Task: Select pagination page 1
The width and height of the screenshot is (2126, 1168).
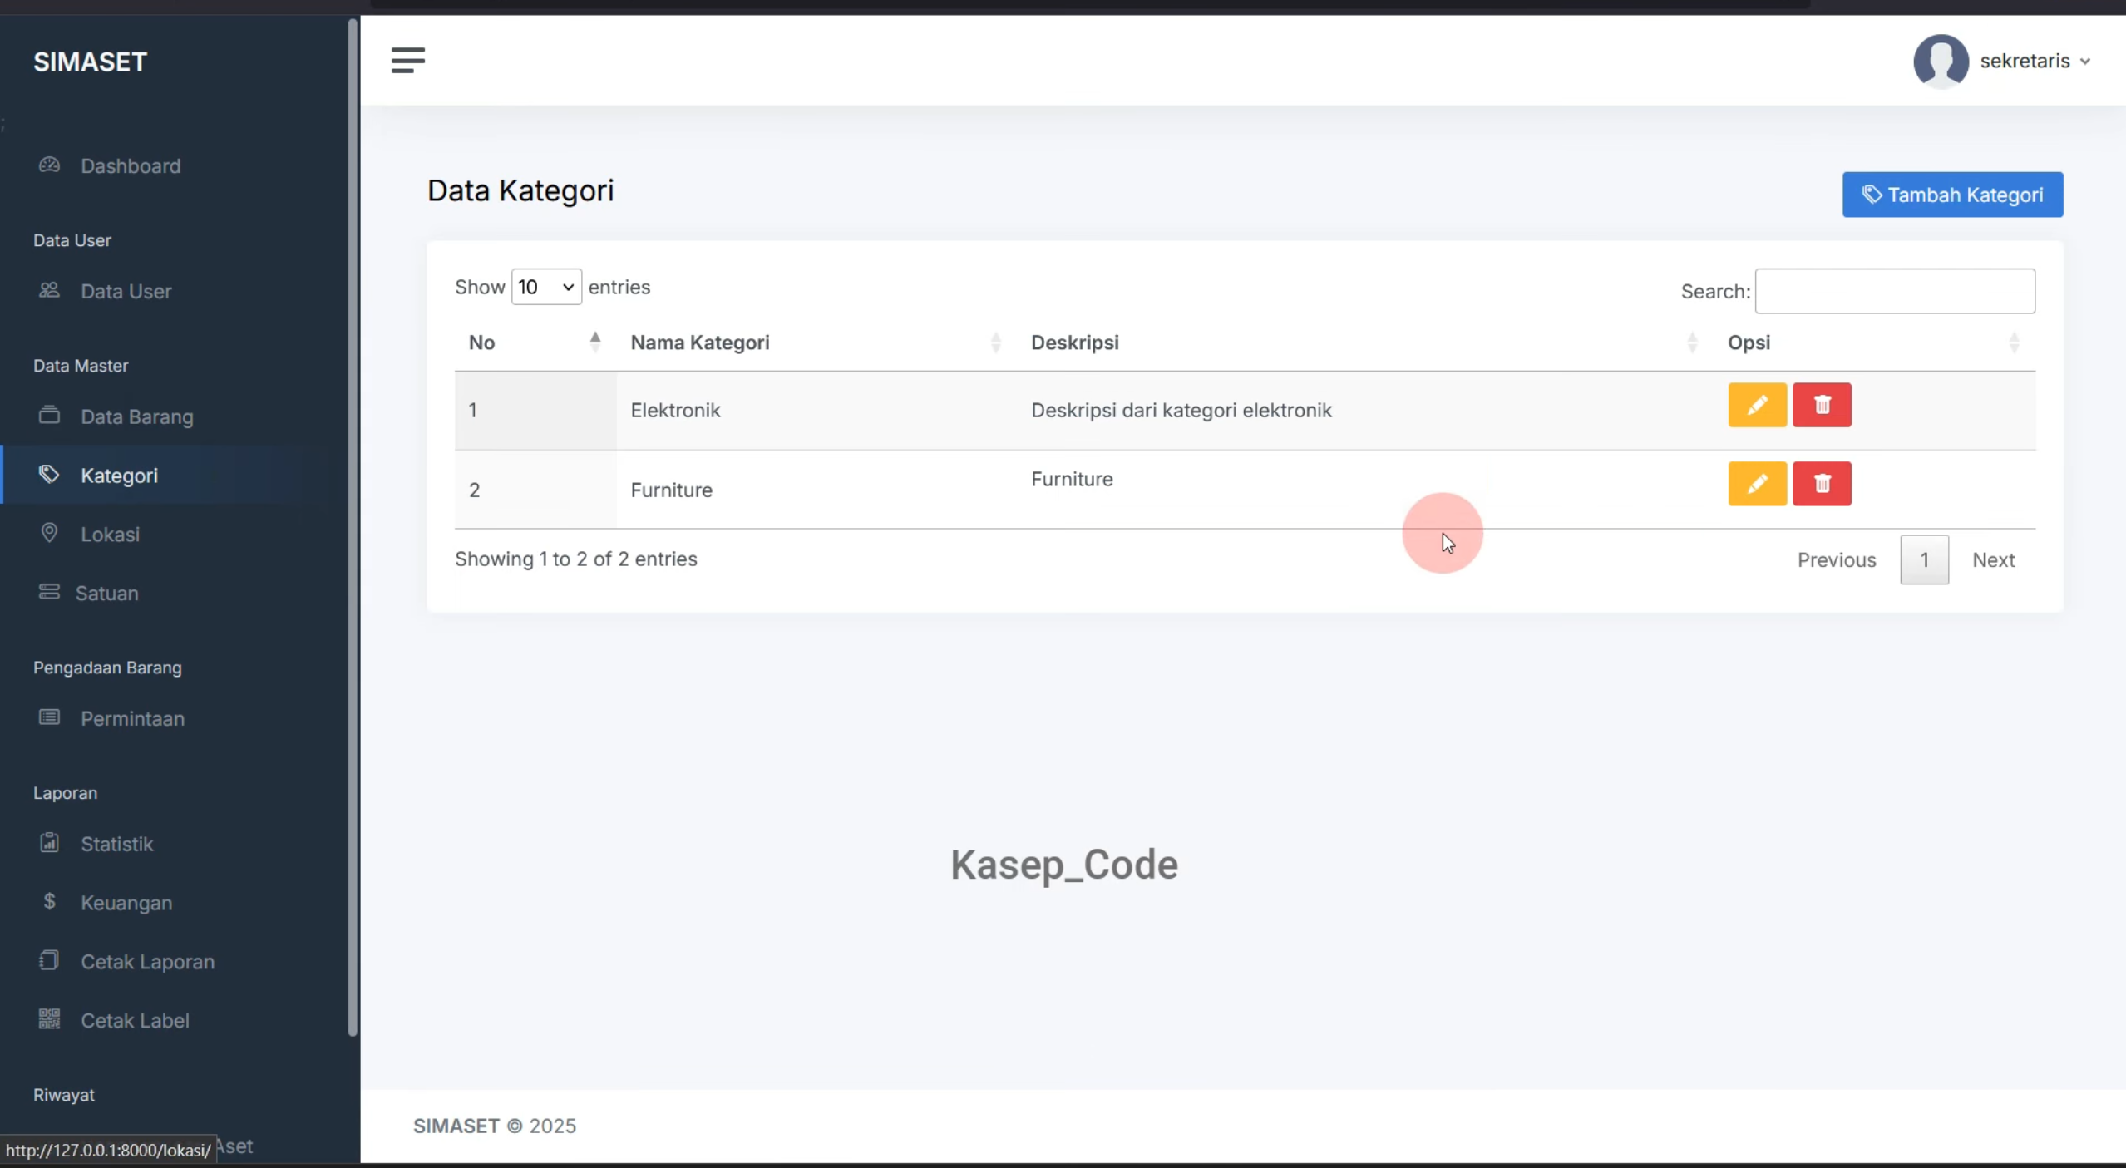Action: tap(1923, 559)
